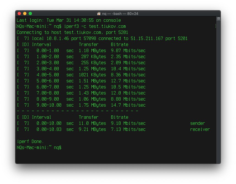Click the '287 KBytes' transfer value
Screen dimensions: 236x184
[x=93, y=57]
